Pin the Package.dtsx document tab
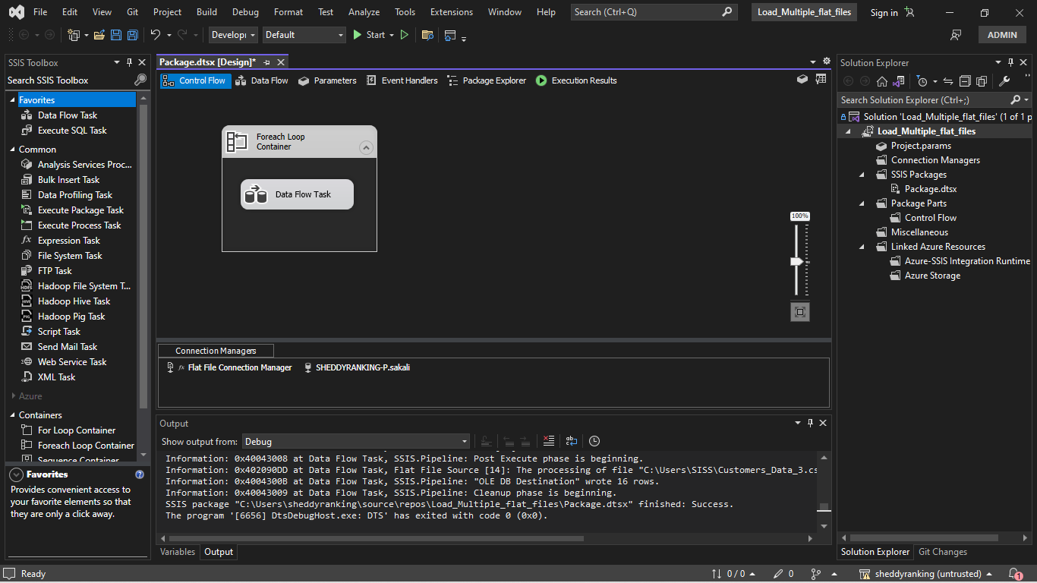 [x=267, y=61]
